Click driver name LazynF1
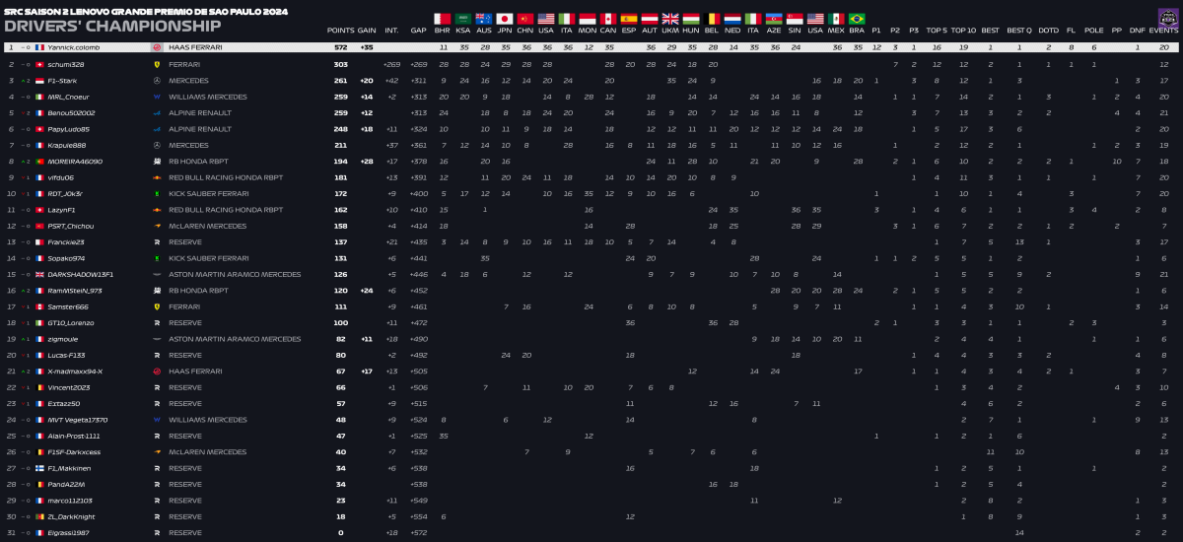 click(x=62, y=210)
